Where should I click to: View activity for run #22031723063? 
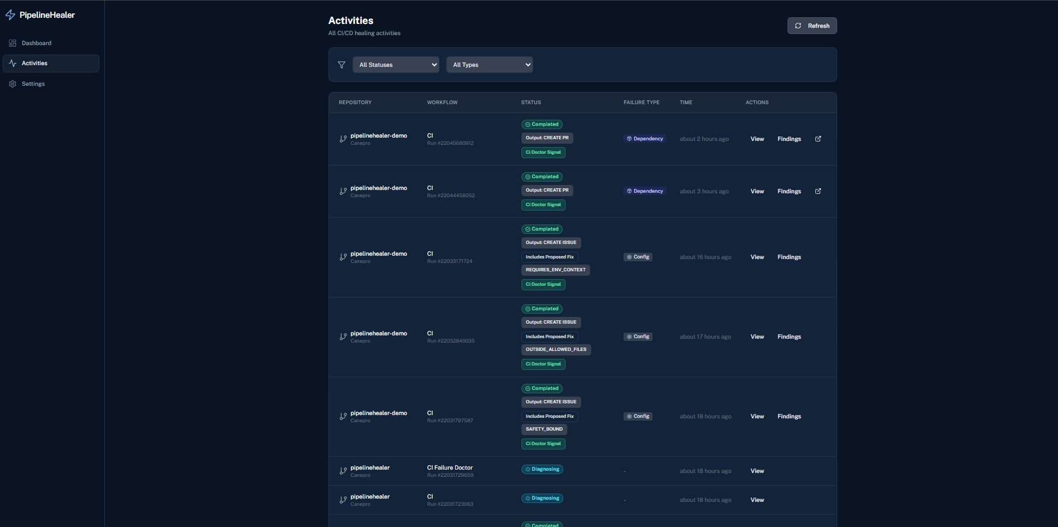[x=757, y=500]
